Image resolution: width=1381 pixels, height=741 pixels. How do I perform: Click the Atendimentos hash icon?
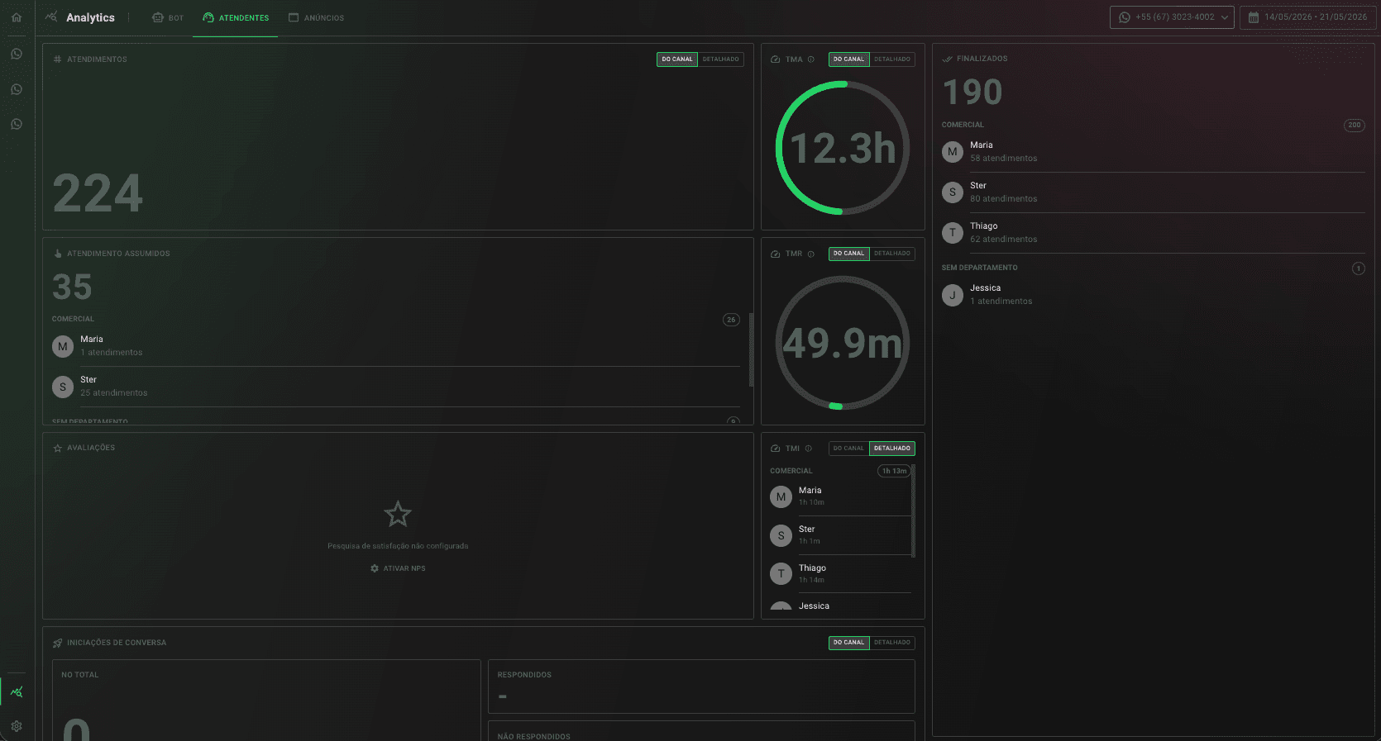(57, 59)
